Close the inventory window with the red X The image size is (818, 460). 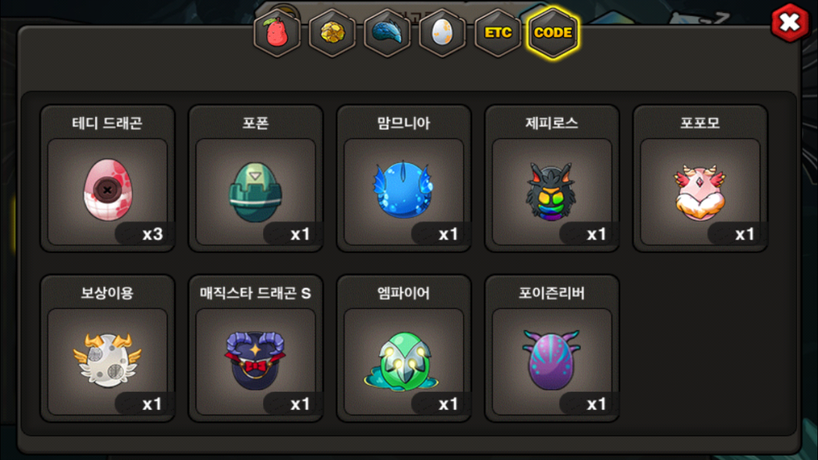(790, 23)
